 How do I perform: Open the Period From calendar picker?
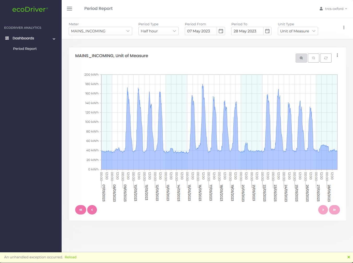point(221,31)
